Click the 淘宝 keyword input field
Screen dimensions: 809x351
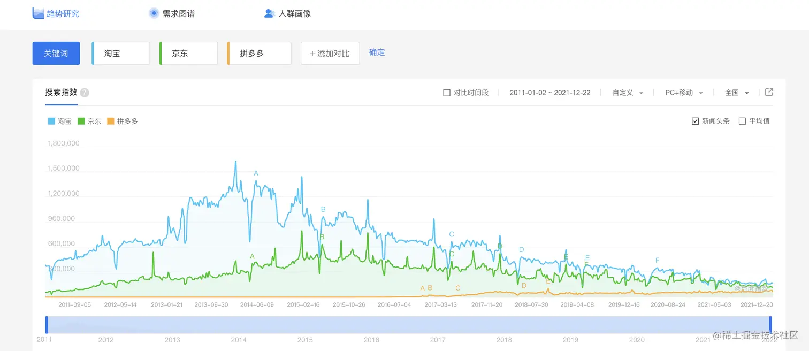pos(121,54)
